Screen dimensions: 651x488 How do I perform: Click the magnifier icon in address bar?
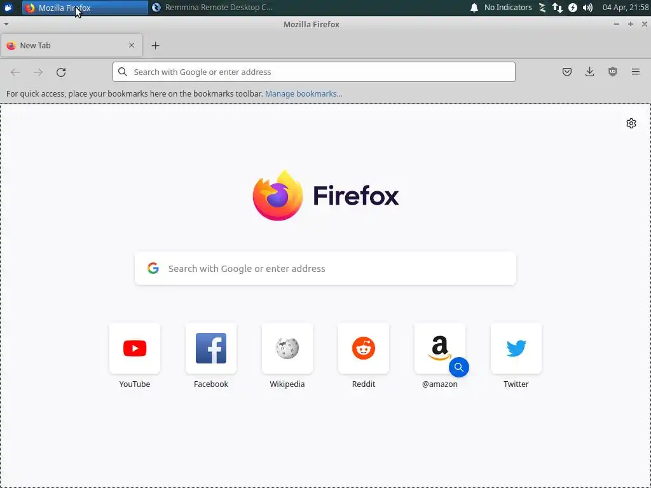tap(123, 72)
